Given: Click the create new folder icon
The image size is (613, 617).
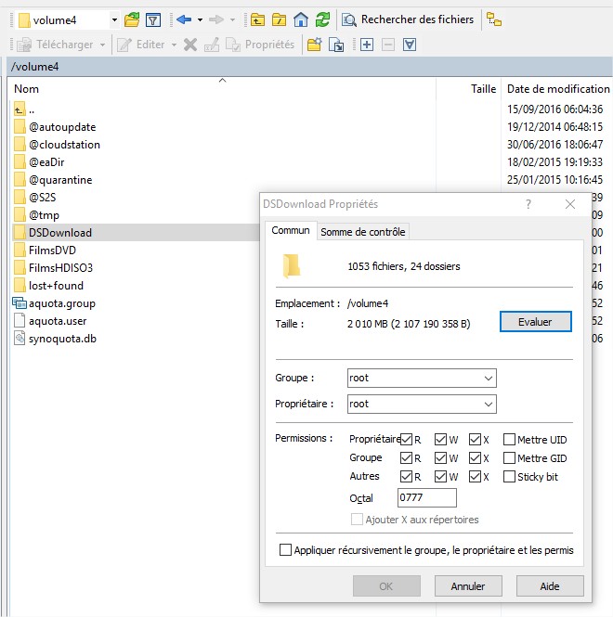Looking at the screenshot, I should (x=315, y=45).
